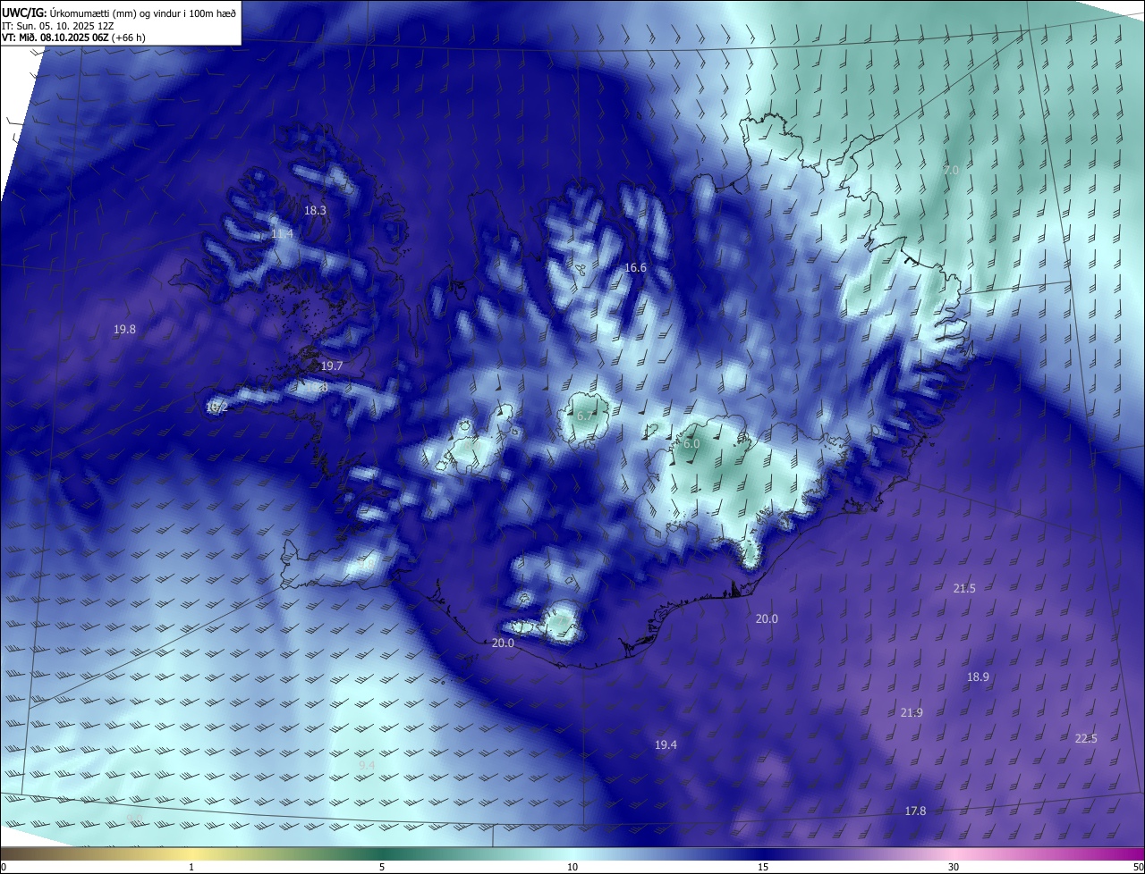Click the 18.9 value on the map
1145x874 pixels.
pyautogui.click(x=978, y=677)
